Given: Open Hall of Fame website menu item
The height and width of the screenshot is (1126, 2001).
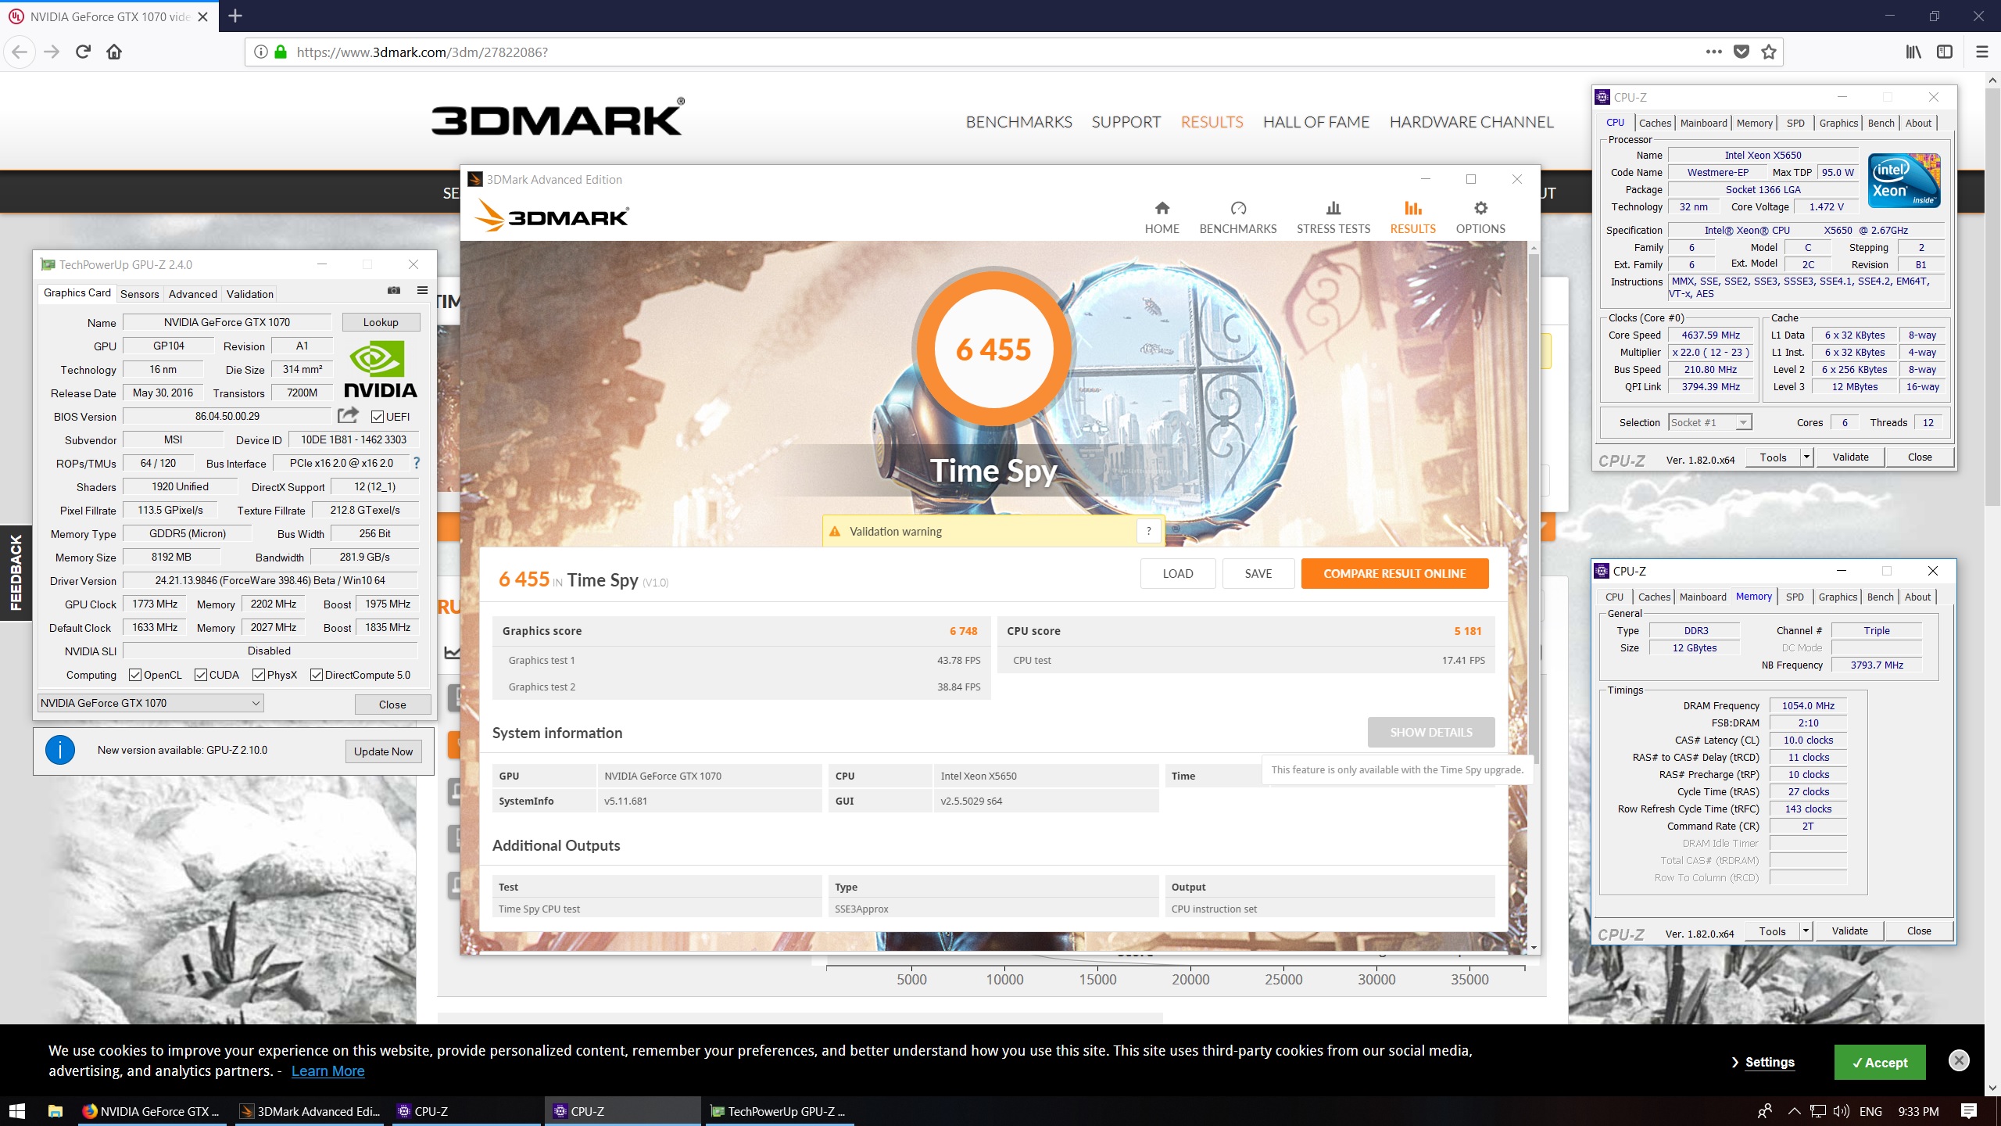Looking at the screenshot, I should [1316, 122].
